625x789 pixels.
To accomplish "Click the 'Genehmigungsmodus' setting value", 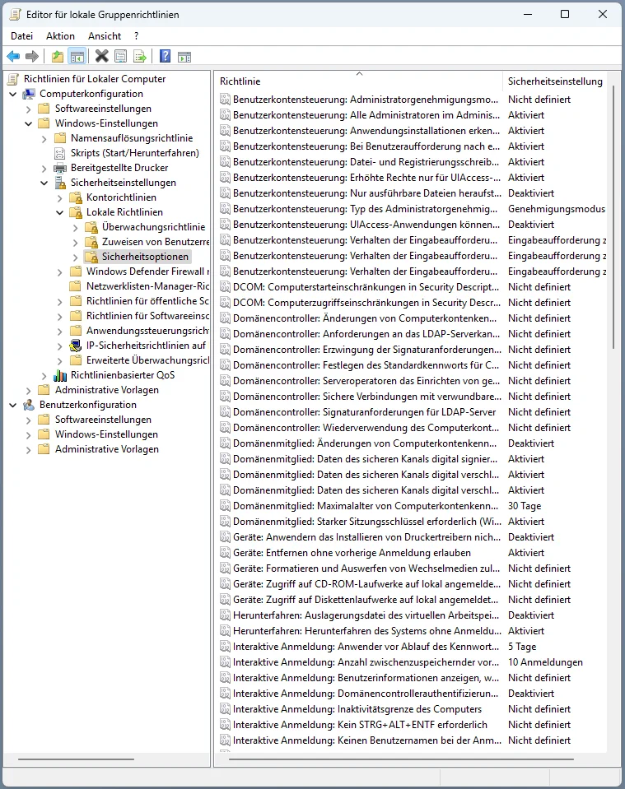I will point(557,209).
